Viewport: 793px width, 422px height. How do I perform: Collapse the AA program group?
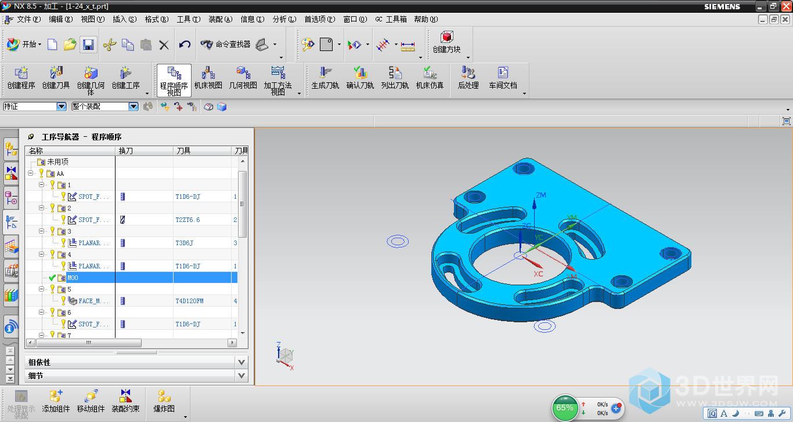[30, 173]
